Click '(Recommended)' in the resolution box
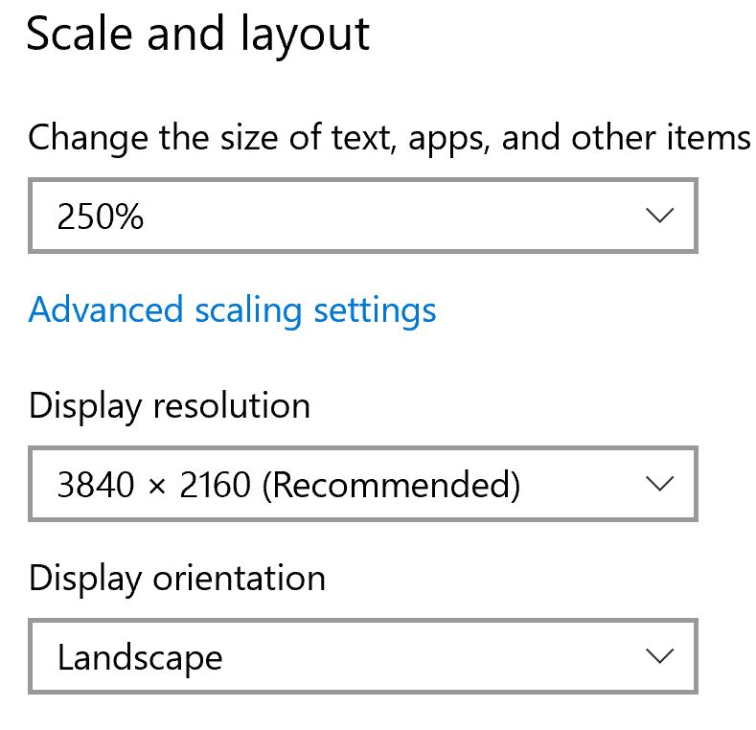Viewport: 756px width, 730px height. (392, 485)
